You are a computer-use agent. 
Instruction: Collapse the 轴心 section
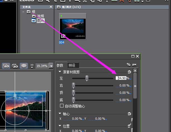point(60,114)
